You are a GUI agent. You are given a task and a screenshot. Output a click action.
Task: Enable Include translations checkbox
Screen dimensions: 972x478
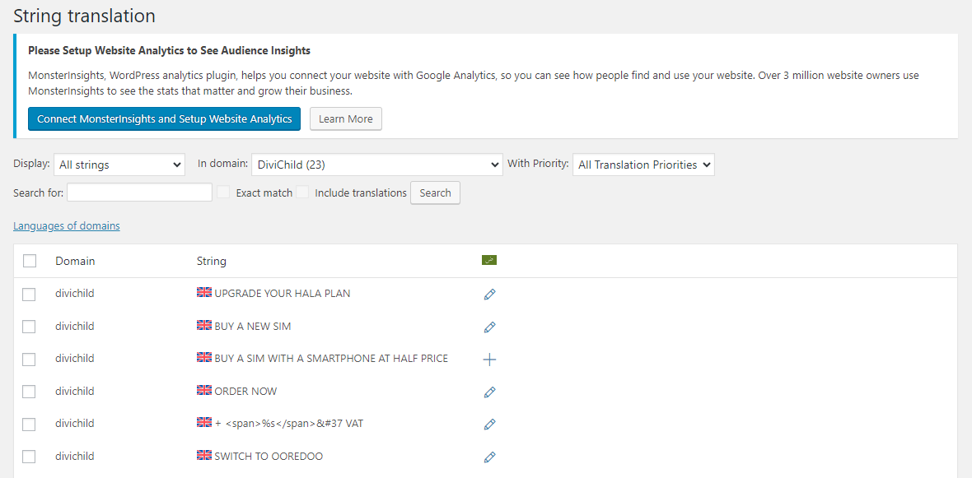(x=303, y=193)
